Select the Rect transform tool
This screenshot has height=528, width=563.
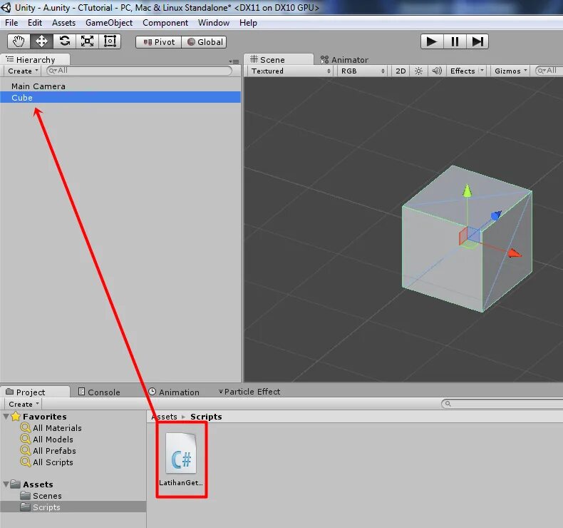(110, 41)
